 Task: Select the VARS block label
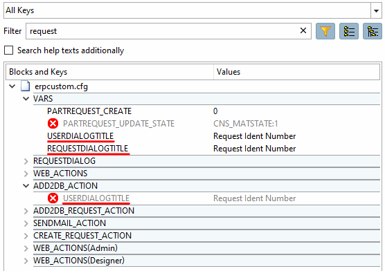click(x=43, y=99)
